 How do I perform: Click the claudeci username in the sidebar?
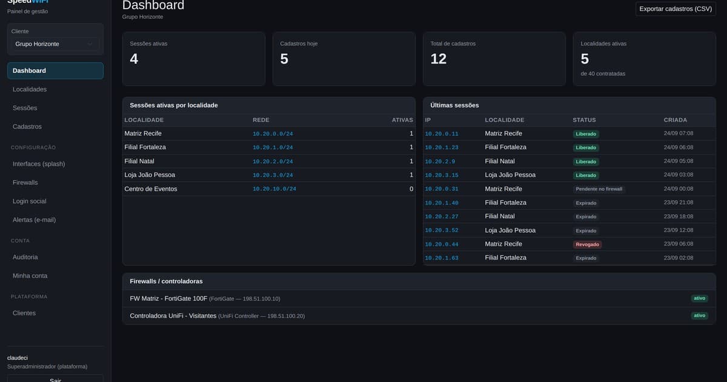[x=18, y=358]
